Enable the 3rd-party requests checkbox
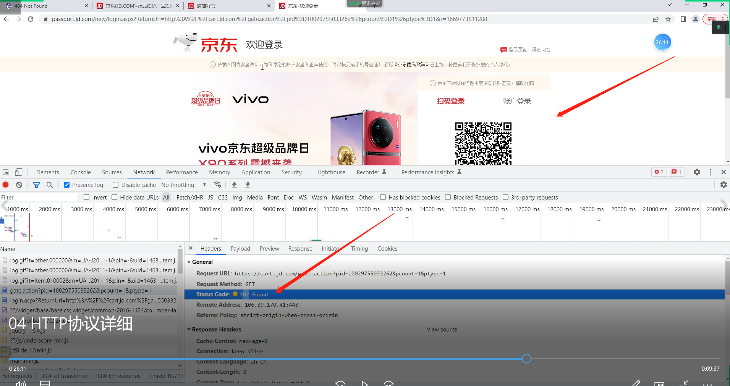This screenshot has width=730, height=386. click(505, 197)
